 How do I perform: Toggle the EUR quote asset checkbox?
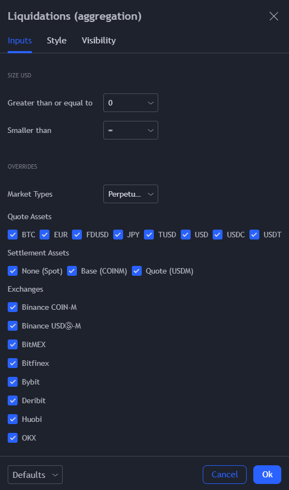coord(45,235)
